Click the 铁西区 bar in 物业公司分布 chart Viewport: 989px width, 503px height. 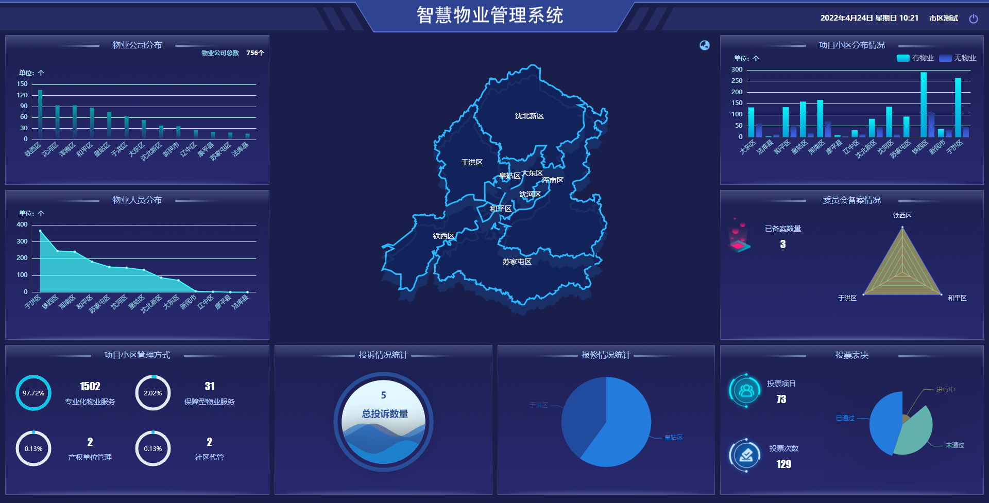point(40,114)
